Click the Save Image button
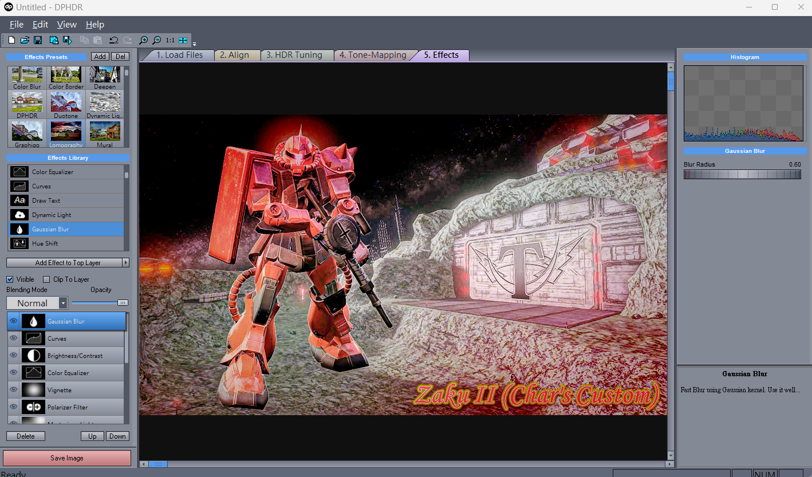The width and height of the screenshot is (812, 477). coord(67,458)
